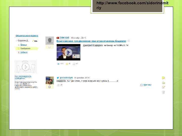
Task: Click the trash delete icon beside the tweet
Action: pos(163,92)
